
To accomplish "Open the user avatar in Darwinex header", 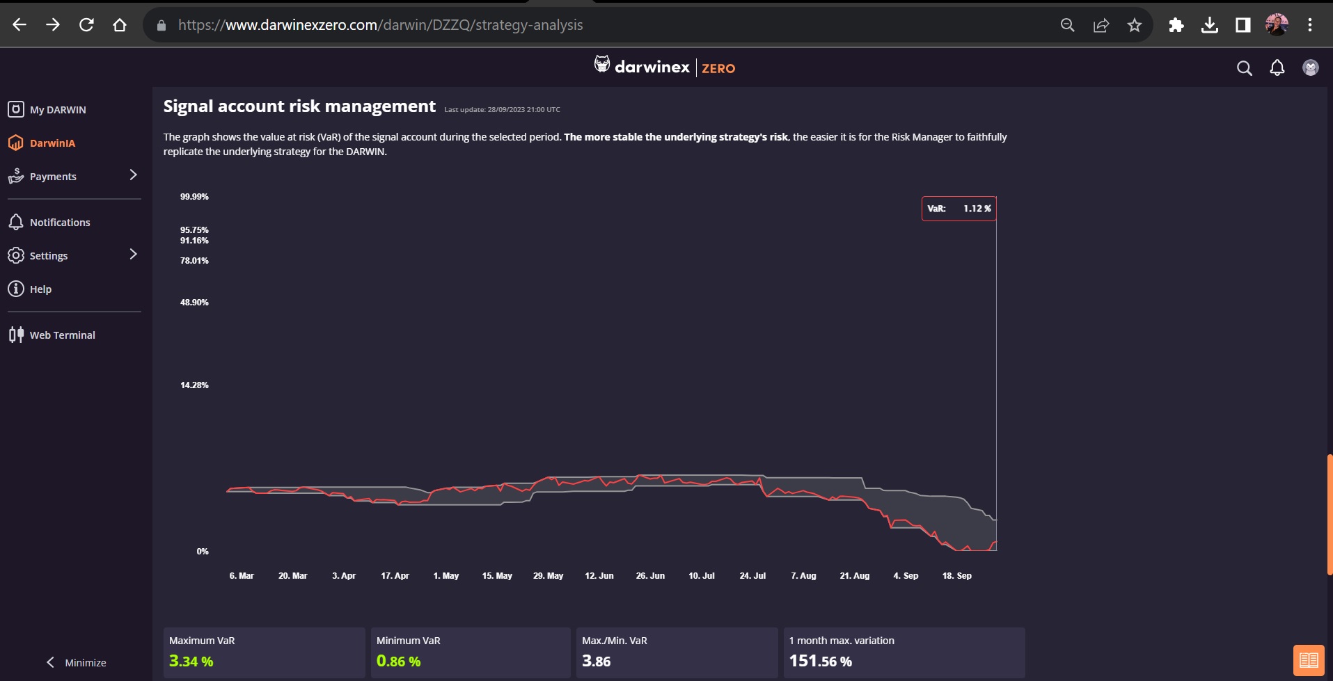I will (1310, 67).
